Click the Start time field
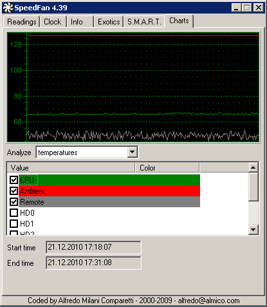Image resolution: width=267 pixels, height=307 pixels. coord(93,247)
